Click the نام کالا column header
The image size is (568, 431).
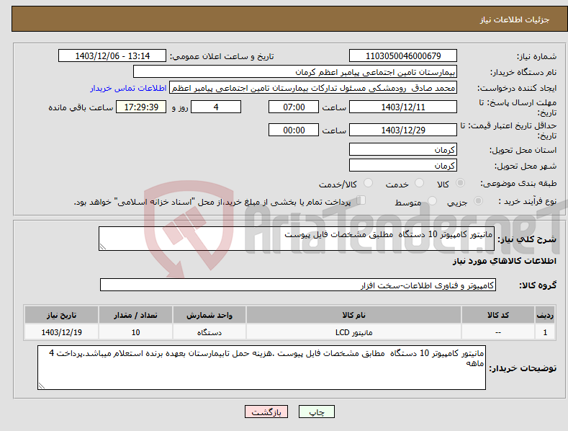353,315
